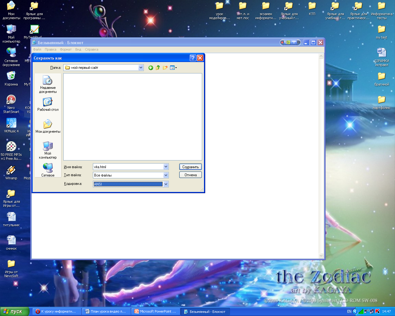395x316 pixels.
Task: Click the Сохранить button
Action: [190, 167]
